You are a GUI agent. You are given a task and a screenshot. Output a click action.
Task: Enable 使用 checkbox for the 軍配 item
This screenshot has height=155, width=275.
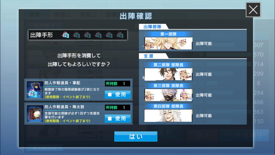click(118, 94)
